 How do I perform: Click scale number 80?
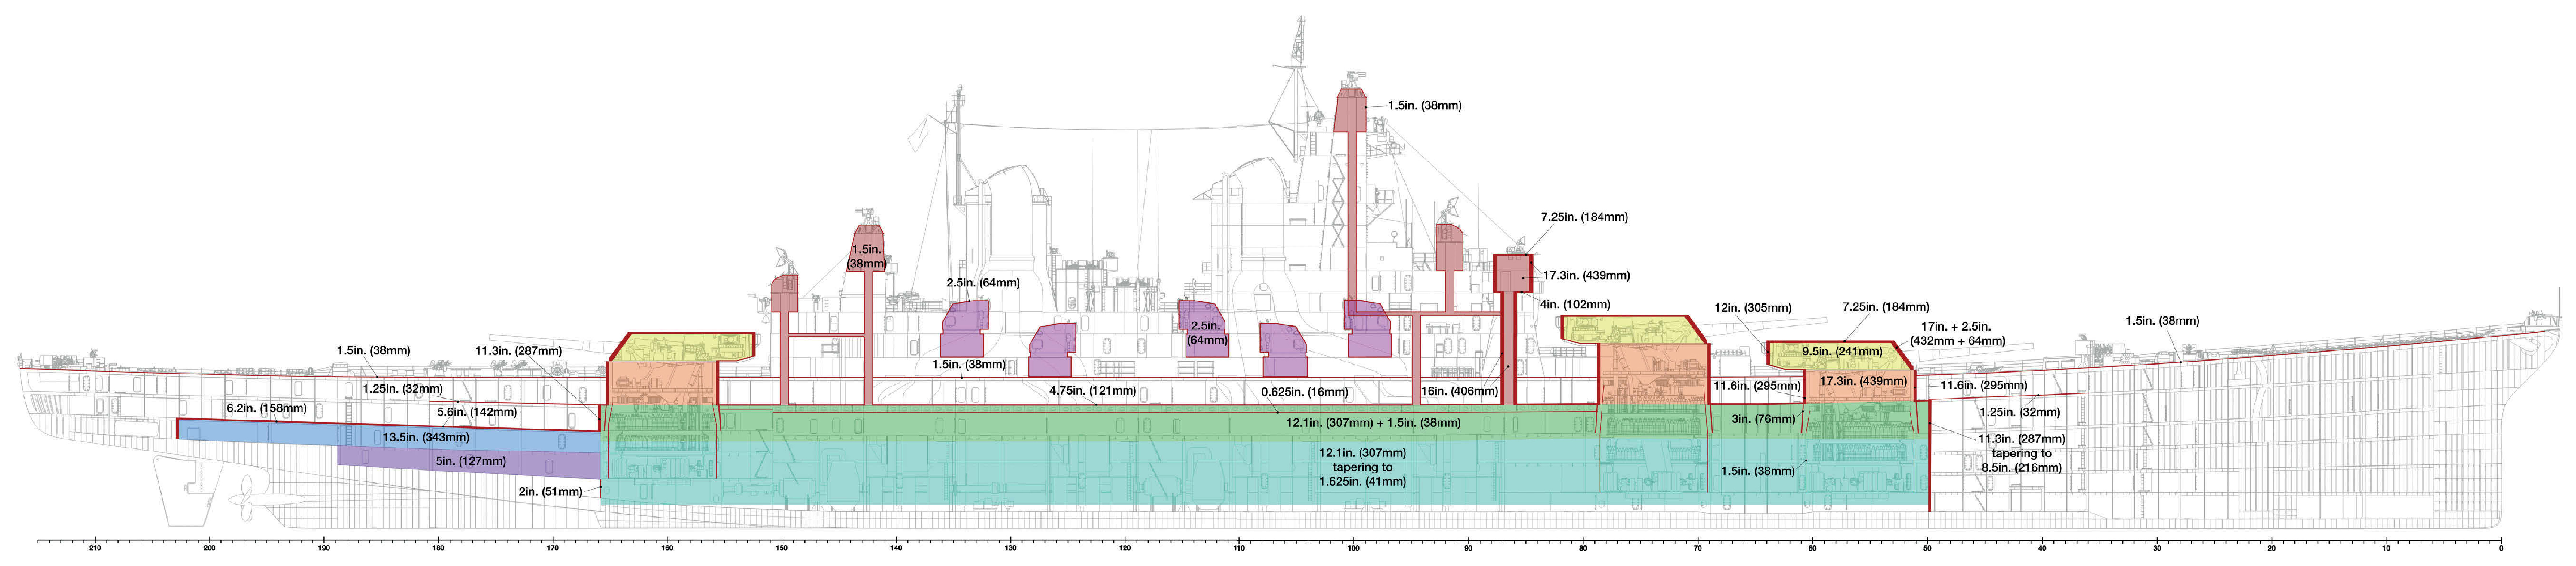click(x=1583, y=548)
